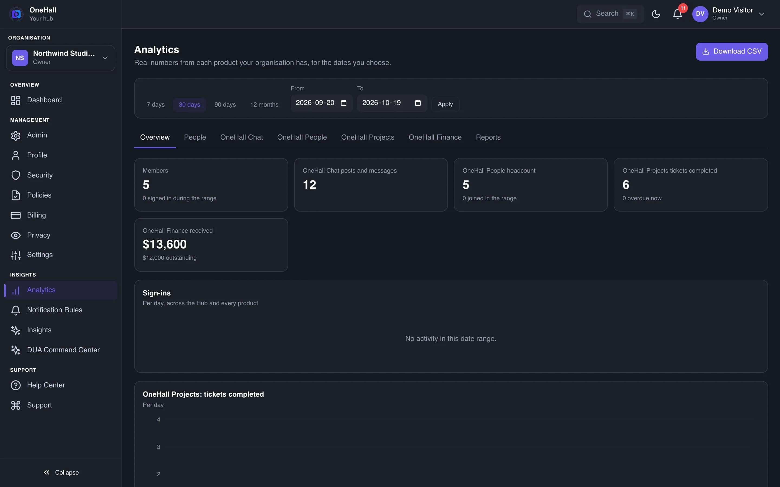Open From date calendar picker icon
Viewport: 780px width, 487px height.
[x=344, y=103]
